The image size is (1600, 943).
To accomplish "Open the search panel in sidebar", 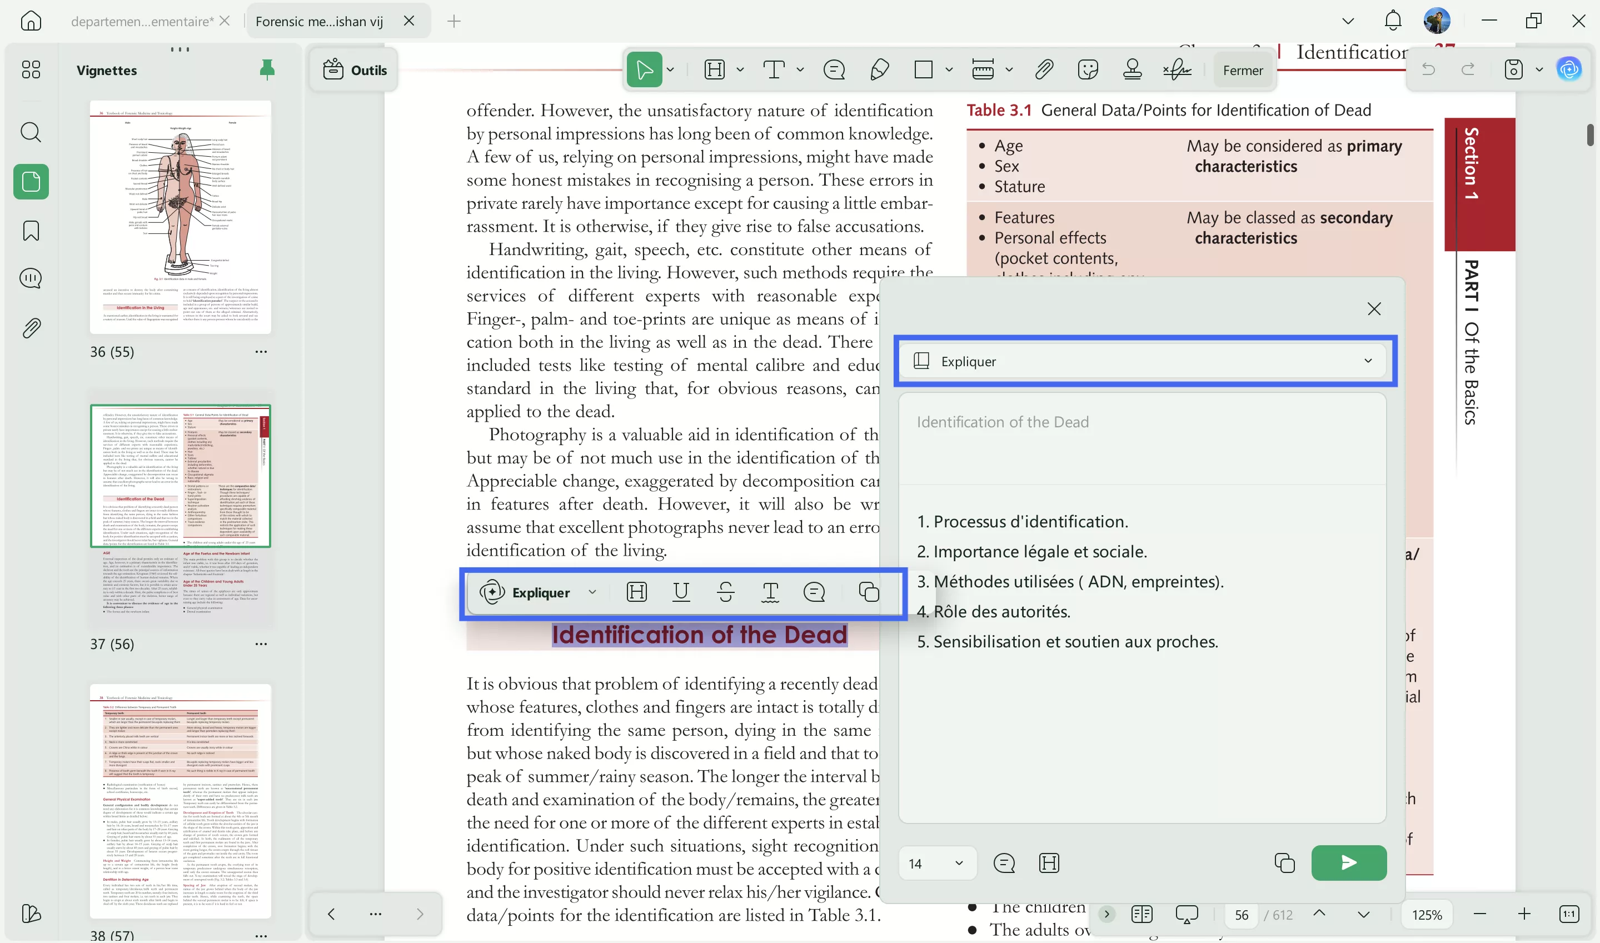I will (31, 132).
